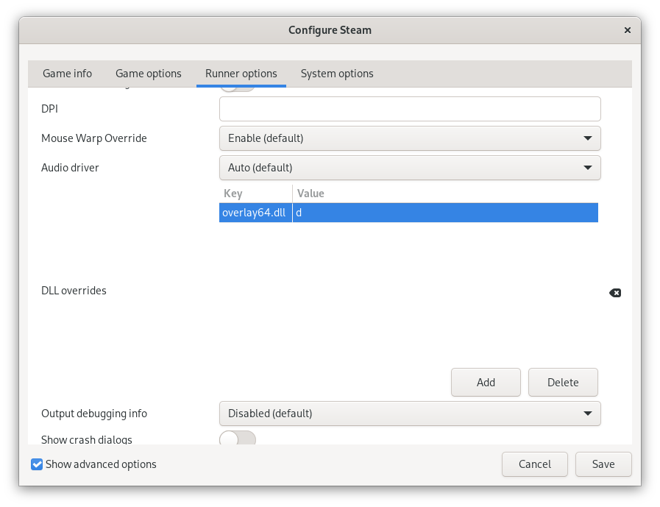Click the DPI input field
The image size is (660, 507).
tap(410, 109)
